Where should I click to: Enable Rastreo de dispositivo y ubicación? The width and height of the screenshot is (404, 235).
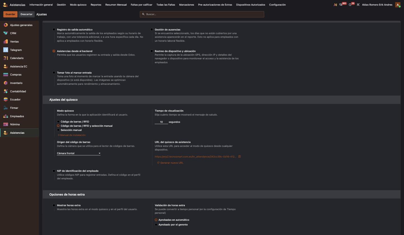tap(152, 51)
